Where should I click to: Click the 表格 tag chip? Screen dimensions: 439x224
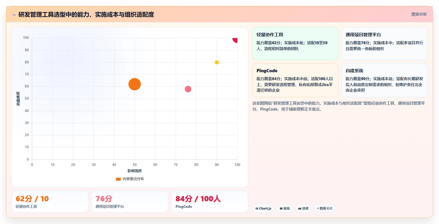(x=285, y=208)
